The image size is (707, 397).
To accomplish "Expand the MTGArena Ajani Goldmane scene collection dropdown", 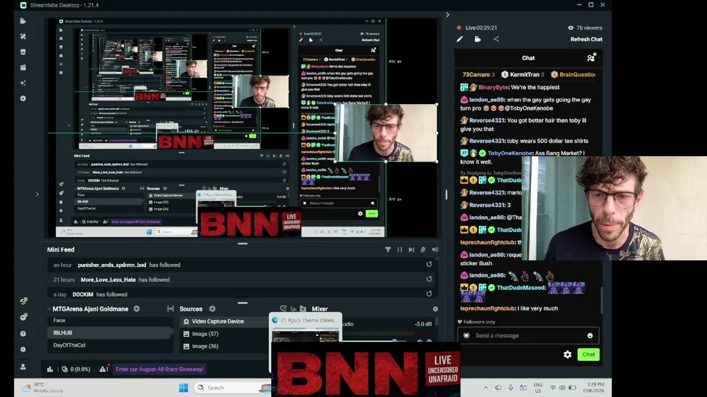I will click(x=49, y=309).
